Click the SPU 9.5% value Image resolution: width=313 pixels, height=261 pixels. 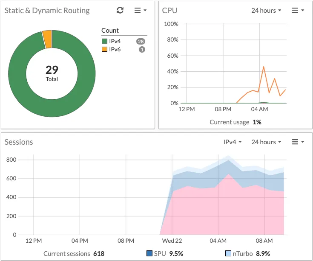[x=176, y=254]
